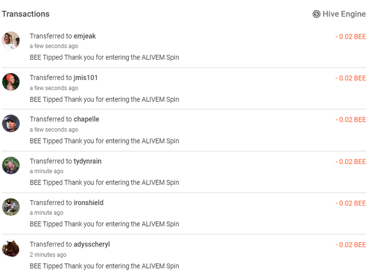Click the chapelle username link

tap(86, 119)
